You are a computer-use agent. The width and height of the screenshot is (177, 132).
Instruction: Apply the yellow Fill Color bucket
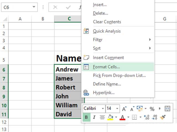[110, 117]
